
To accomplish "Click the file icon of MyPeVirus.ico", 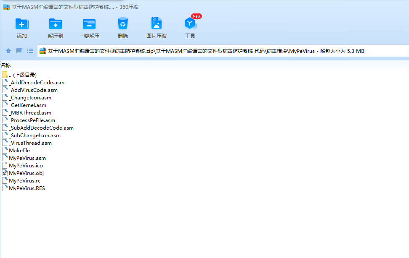I will (x=5, y=165).
